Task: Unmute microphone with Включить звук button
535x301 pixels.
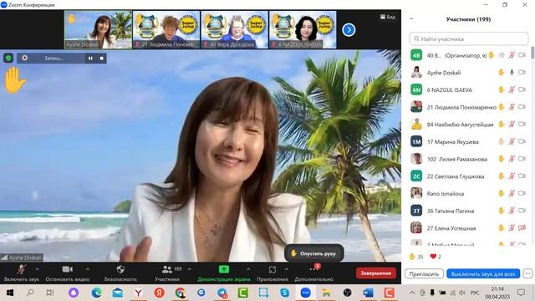Action: click(21, 273)
